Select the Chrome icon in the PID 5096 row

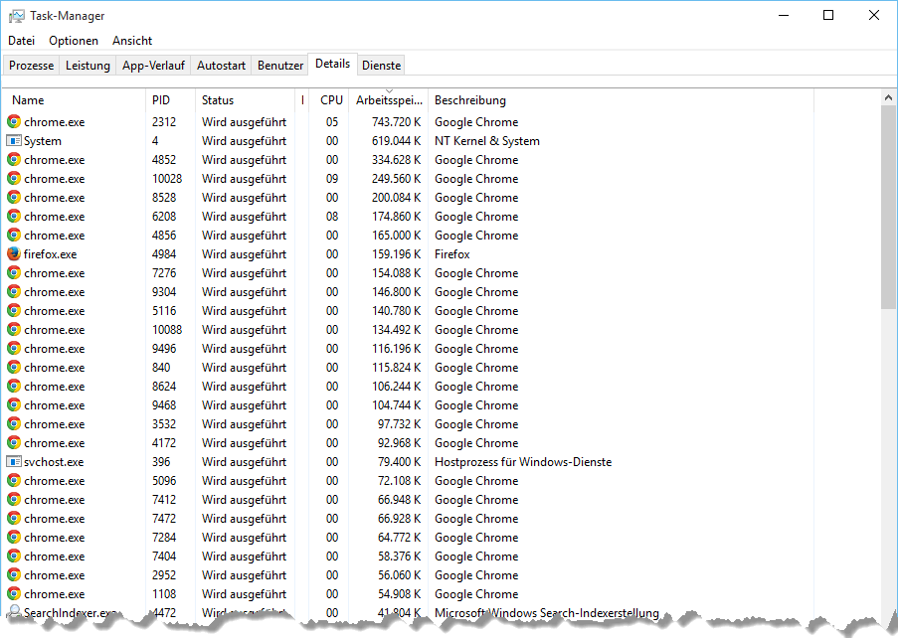click(x=14, y=480)
